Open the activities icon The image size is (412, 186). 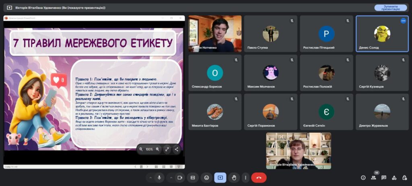coord(394,177)
